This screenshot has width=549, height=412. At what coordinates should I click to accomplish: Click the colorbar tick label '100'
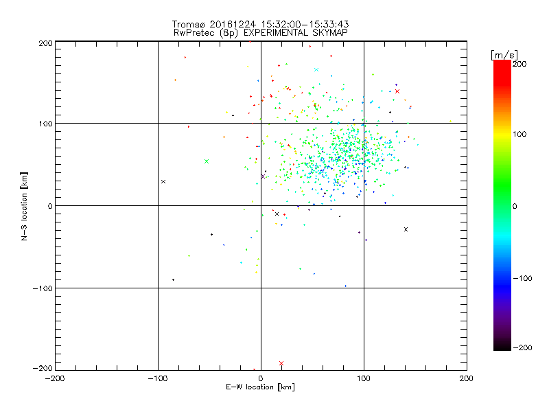pyautogui.click(x=520, y=134)
